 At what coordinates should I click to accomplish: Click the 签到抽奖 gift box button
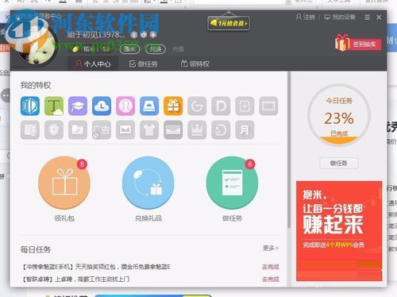coord(358,43)
